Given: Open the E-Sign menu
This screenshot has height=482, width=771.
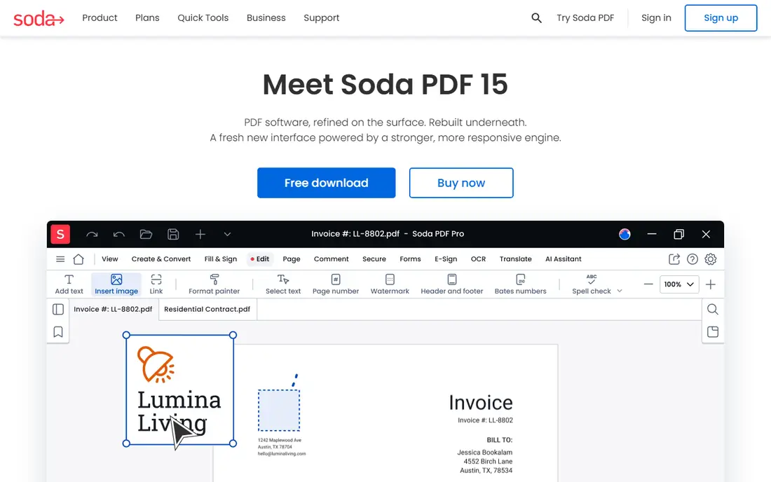Looking at the screenshot, I should (446, 259).
